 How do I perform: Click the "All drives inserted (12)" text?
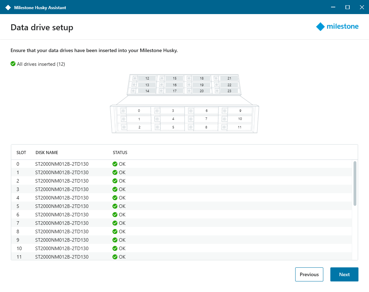pos(41,64)
